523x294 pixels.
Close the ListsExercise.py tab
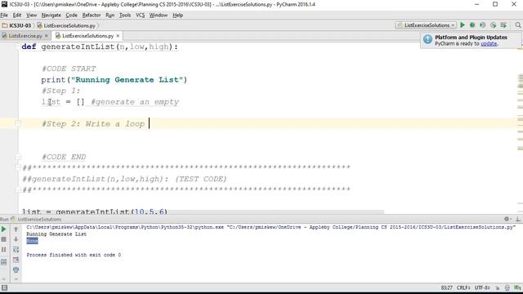[47, 36]
